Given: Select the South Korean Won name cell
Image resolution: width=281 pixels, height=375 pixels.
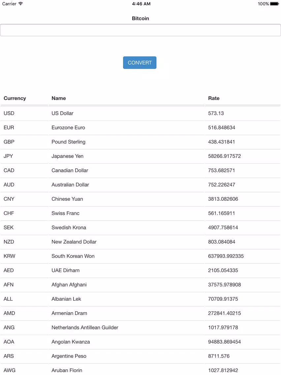Looking at the screenshot, I should 73,256.
